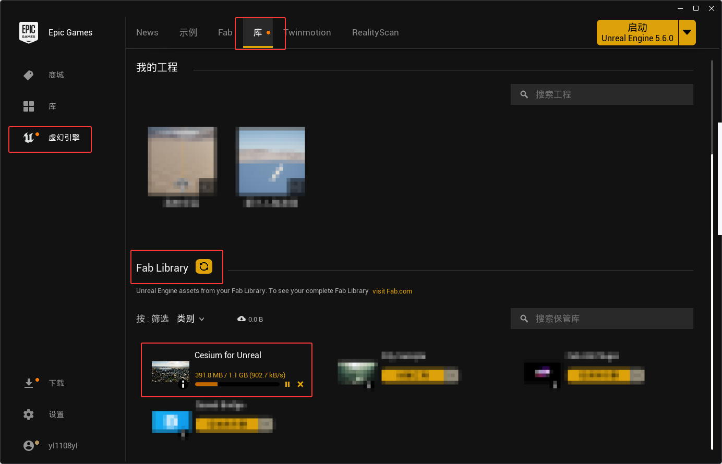
Task: Click the cloud download size icon
Action: [x=242, y=319]
